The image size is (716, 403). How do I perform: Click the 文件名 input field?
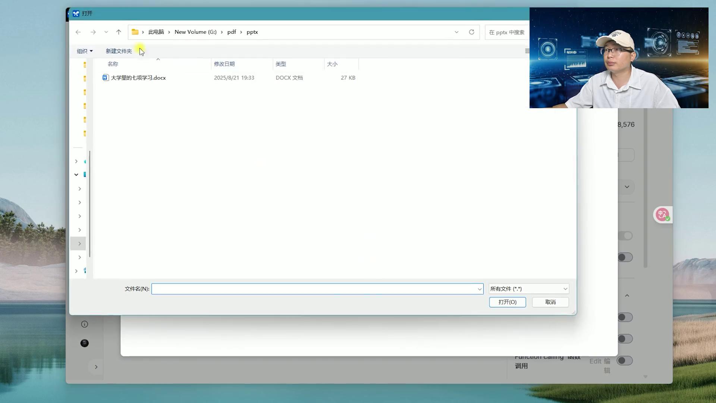(x=313, y=289)
